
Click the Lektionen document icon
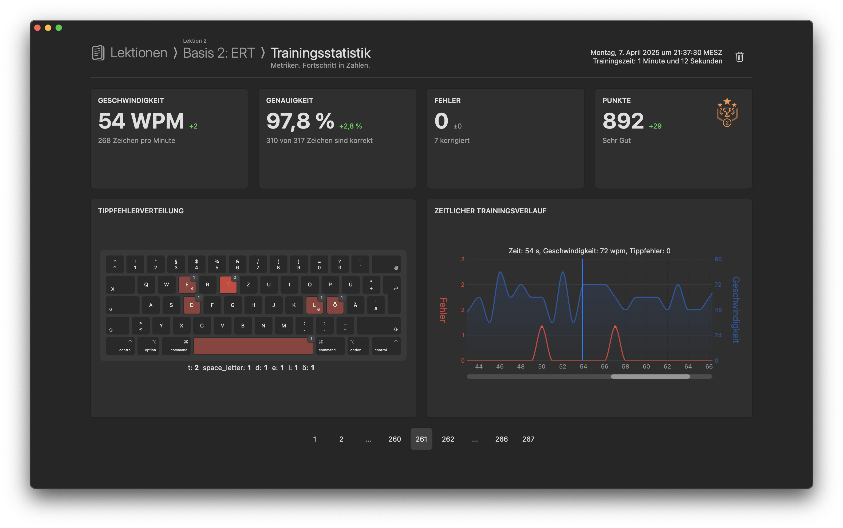[98, 53]
